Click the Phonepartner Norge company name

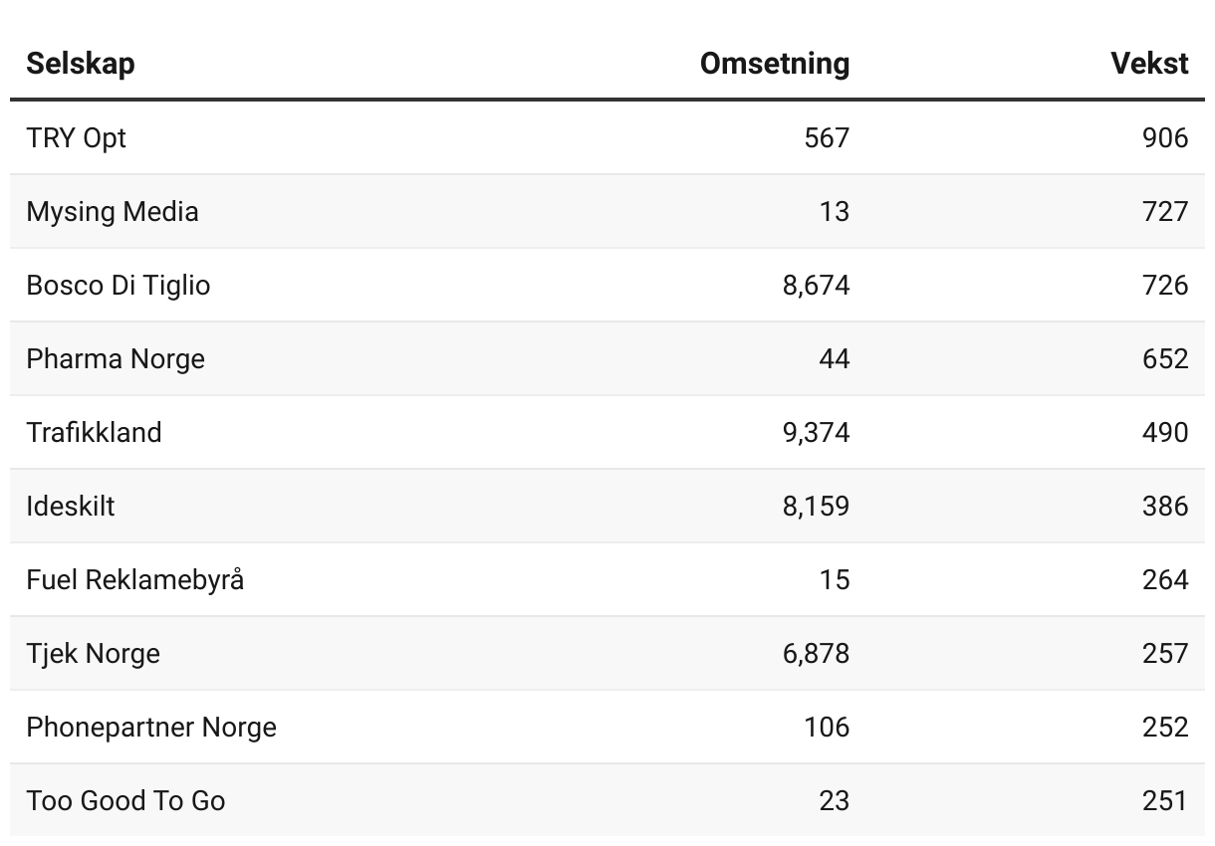[151, 727]
